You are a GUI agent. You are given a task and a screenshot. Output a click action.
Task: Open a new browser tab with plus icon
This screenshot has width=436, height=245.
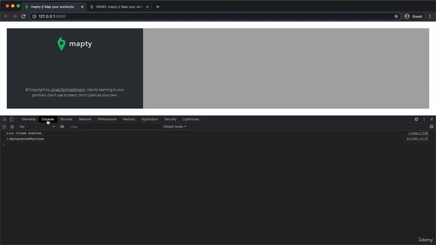(x=157, y=7)
